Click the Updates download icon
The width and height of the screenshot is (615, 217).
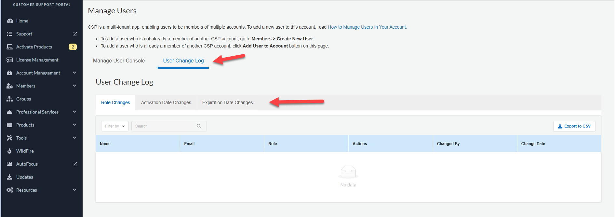pos(10,177)
